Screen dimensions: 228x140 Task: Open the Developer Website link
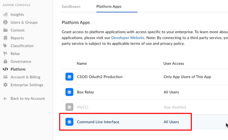[128, 38]
